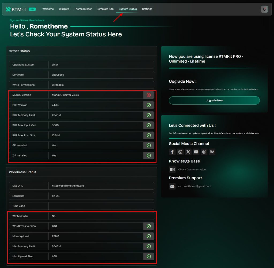Viewport: 274px width, 268px height.
Task: Click the Software label
Action: 18,75
